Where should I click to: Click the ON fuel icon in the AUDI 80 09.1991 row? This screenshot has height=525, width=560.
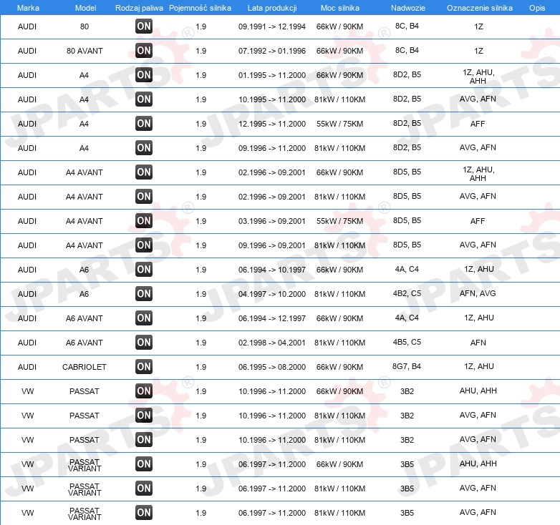tap(144, 26)
